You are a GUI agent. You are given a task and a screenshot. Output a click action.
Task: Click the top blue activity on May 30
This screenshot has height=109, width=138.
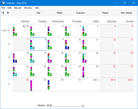click(49, 81)
